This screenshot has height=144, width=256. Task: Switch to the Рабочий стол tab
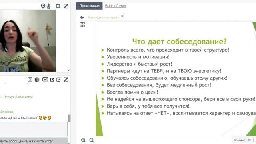[x=115, y=6]
